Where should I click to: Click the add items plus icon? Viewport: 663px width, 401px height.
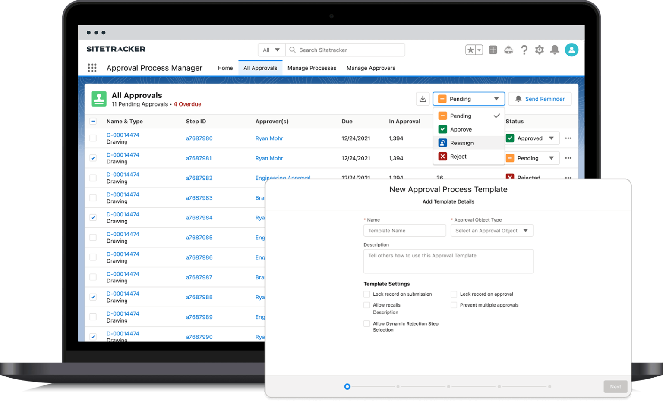tap(493, 50)
